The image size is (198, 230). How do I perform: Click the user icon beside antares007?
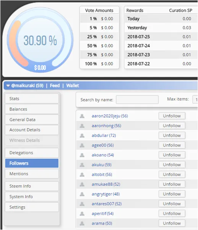(x=82, y=204)
